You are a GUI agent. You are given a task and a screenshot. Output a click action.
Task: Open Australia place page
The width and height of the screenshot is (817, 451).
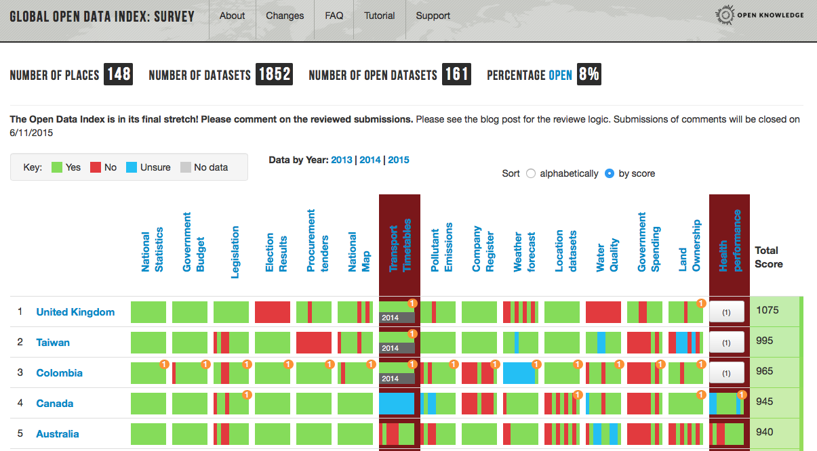coord(58,434)
